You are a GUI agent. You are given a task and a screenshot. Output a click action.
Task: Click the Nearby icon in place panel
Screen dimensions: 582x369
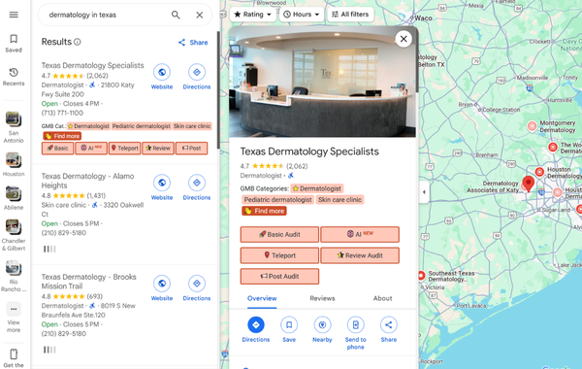[322, 324]
